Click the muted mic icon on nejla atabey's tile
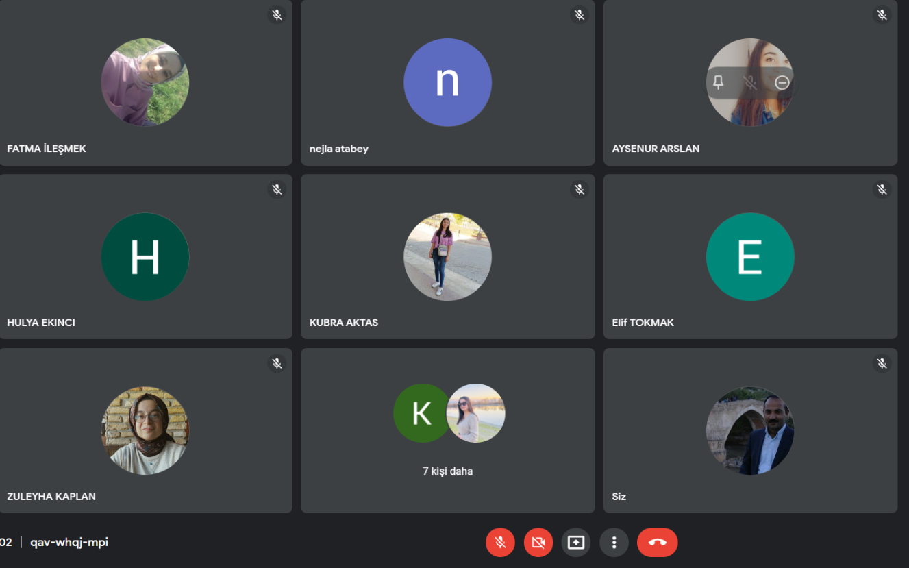Screen dimensions: 909x568 (x=580, y=15)
